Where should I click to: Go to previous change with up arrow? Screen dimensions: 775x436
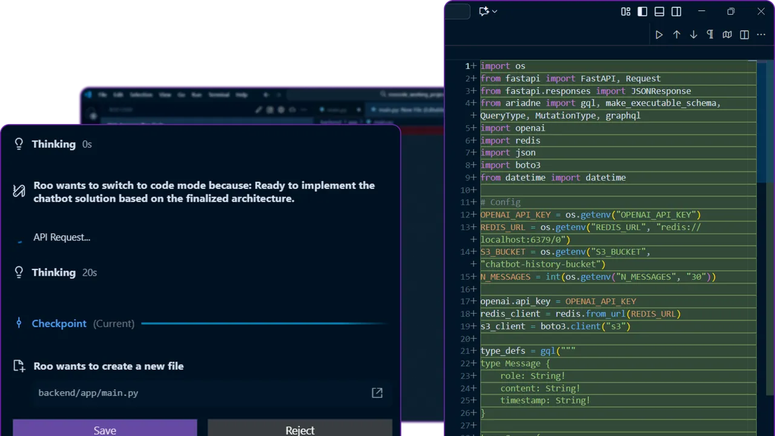[x=677, y=35]
